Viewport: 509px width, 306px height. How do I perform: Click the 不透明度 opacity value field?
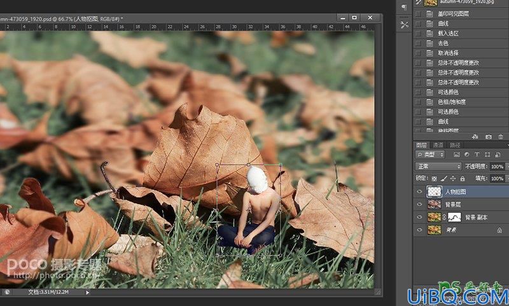(x=497, y=167)
